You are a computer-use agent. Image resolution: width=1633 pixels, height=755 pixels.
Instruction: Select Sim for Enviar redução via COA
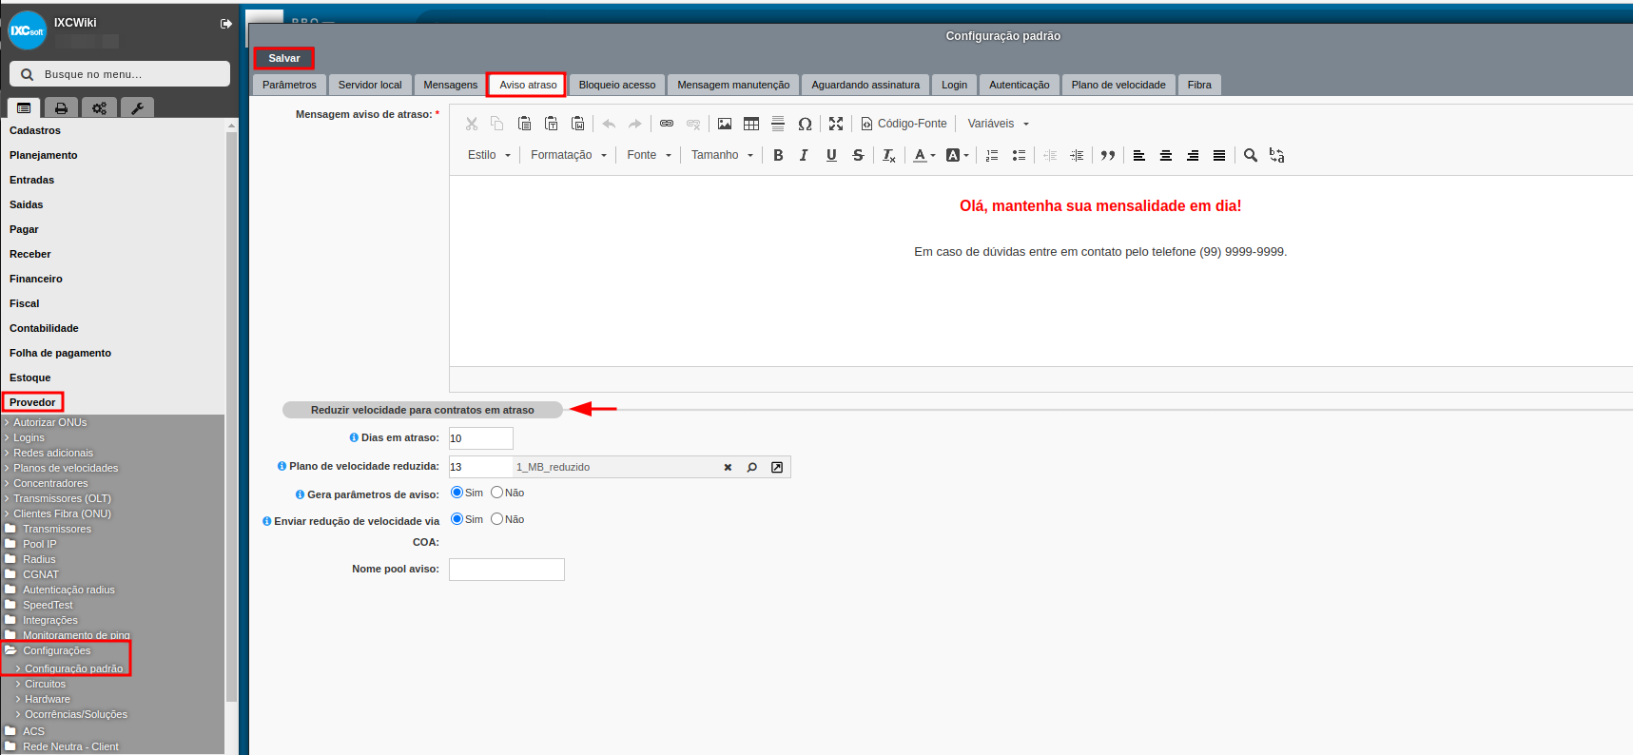[x=457, y=519]
